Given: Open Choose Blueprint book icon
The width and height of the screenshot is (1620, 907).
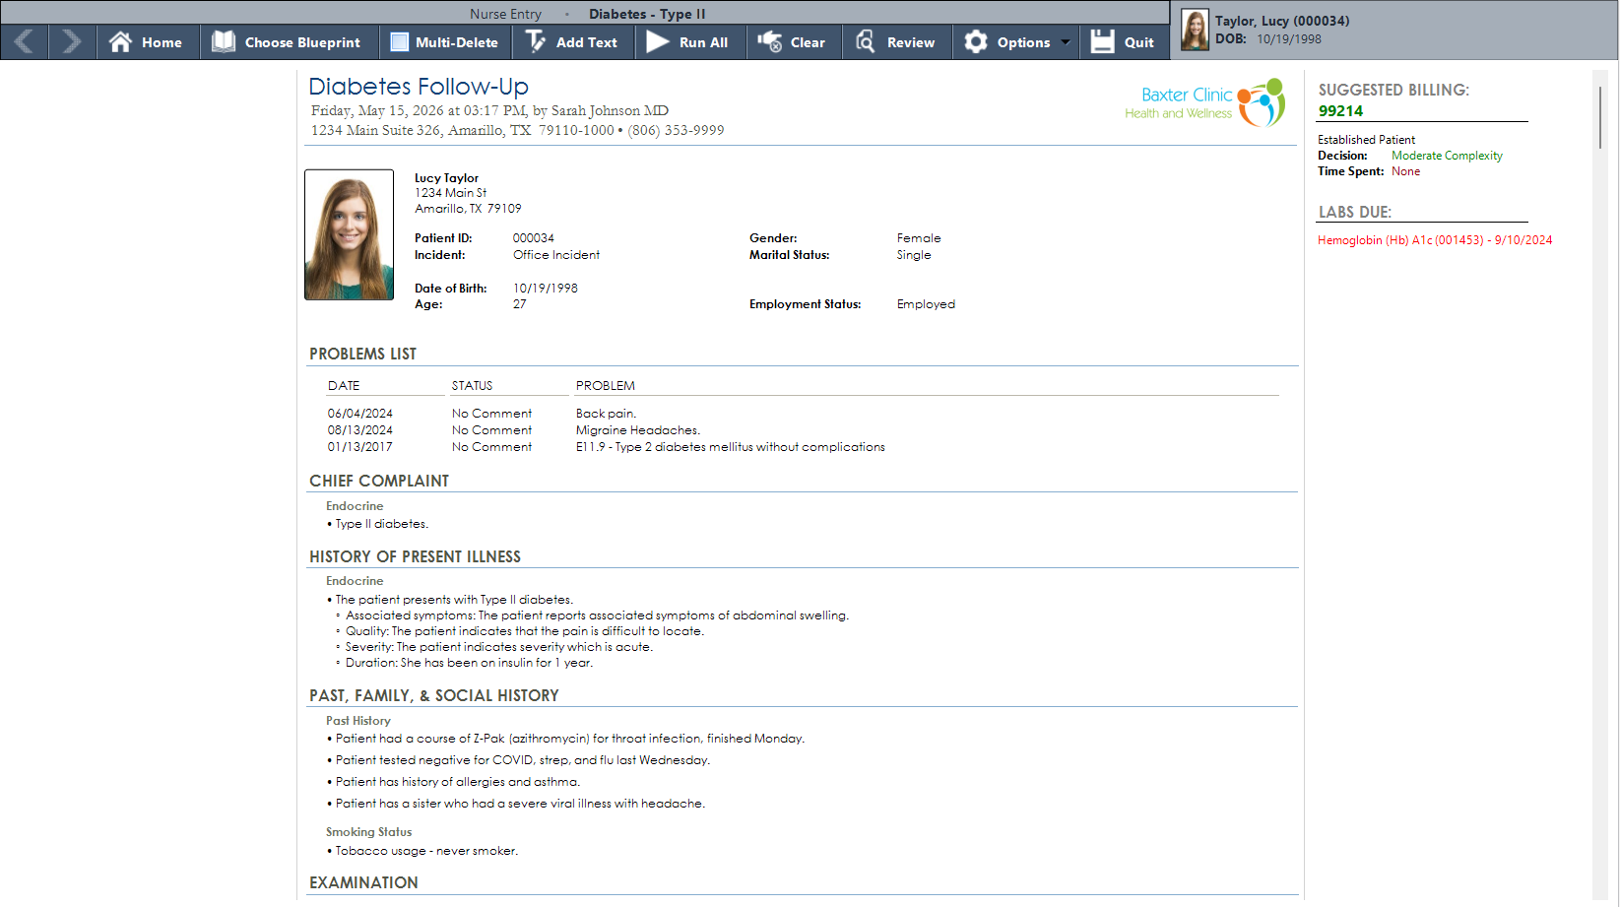Looking at the screenshot, I should click(x=225, y=42).
